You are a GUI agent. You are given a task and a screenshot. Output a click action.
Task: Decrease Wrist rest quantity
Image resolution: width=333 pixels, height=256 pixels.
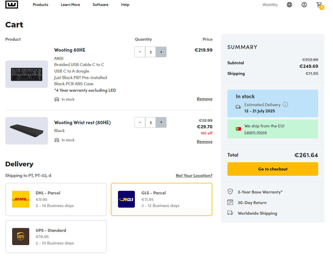pos(140,122)
